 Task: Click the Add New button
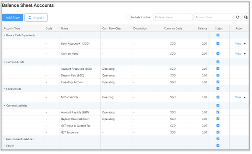coord(13,18)
